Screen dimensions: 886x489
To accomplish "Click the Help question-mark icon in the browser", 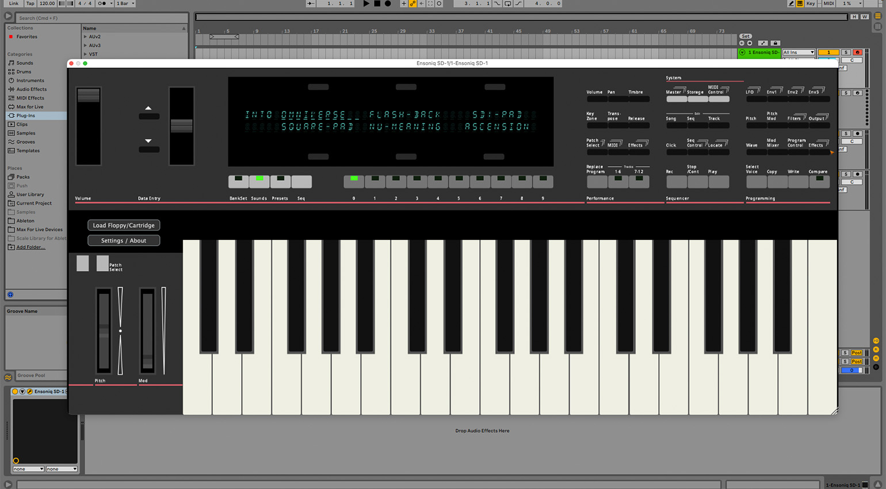I will coord(9,295).
